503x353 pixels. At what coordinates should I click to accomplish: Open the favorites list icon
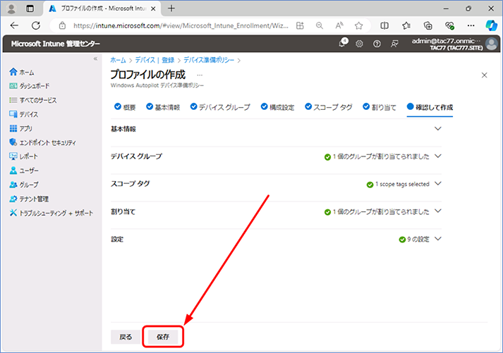(x=406, y=25)
